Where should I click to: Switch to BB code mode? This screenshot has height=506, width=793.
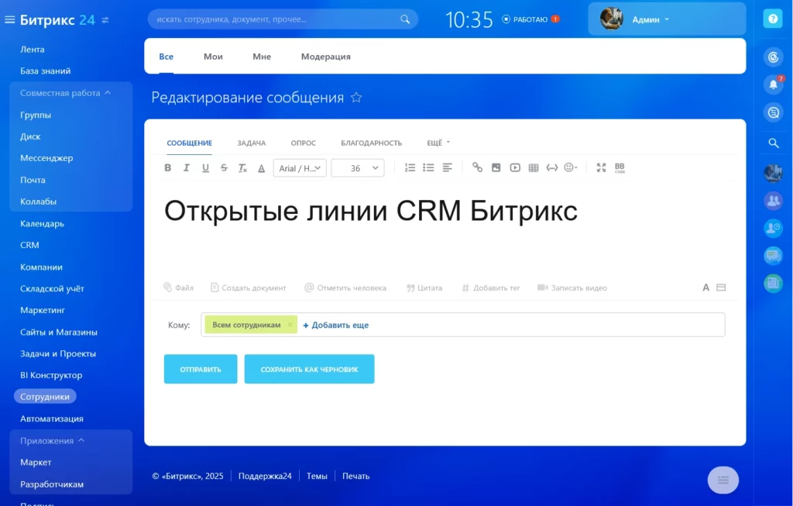pyautogui.click(x=617, y=167)
